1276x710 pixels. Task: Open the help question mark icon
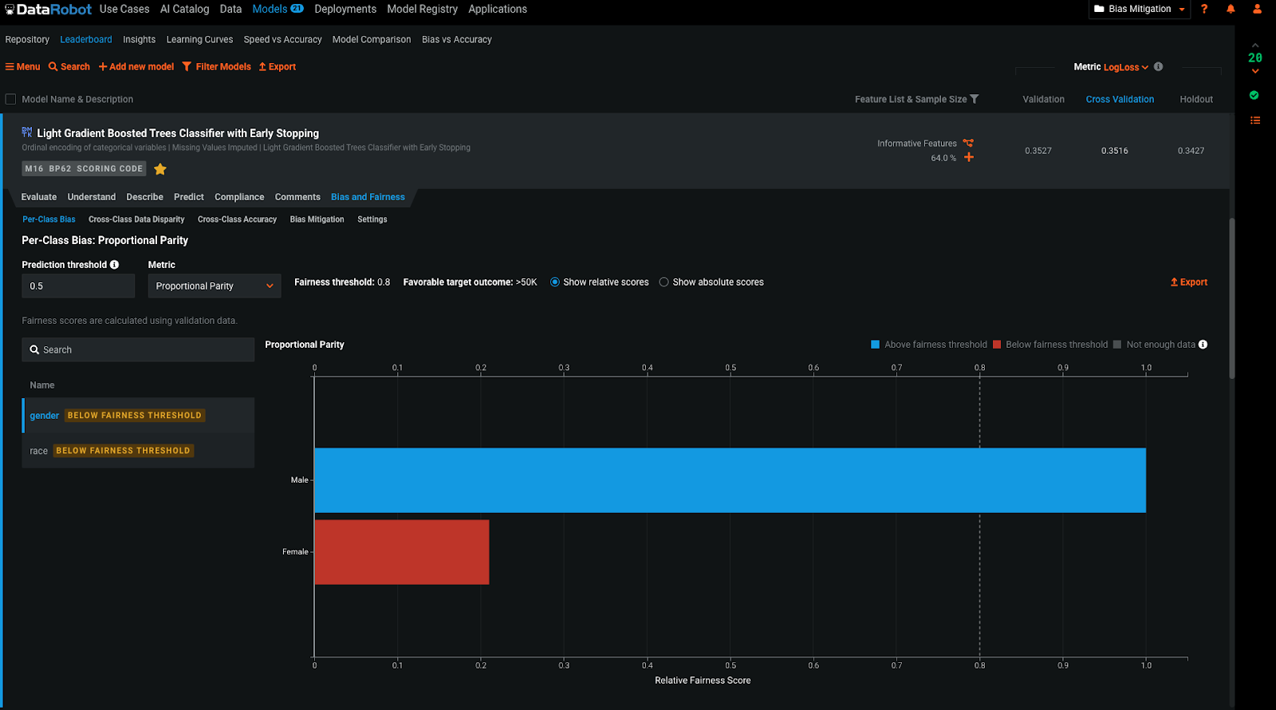click(1204, 9)
